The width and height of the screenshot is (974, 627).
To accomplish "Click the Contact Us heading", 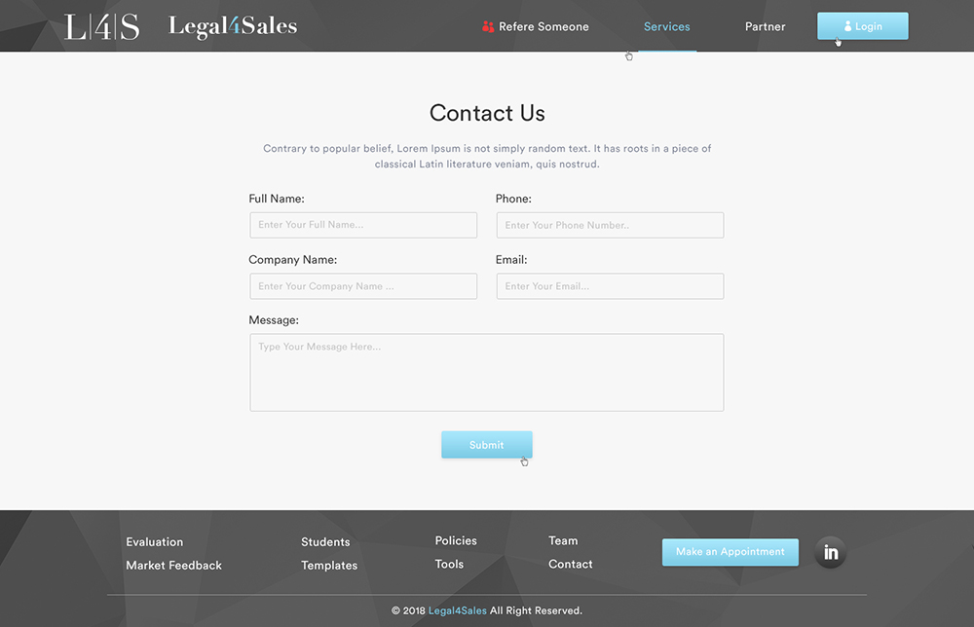I will click(x=487, y=113).
